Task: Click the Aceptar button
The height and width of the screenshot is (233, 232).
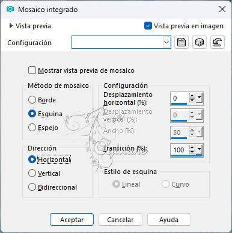Action: 72,220
